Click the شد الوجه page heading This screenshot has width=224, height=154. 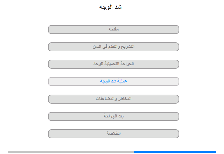tap(110, 7)
